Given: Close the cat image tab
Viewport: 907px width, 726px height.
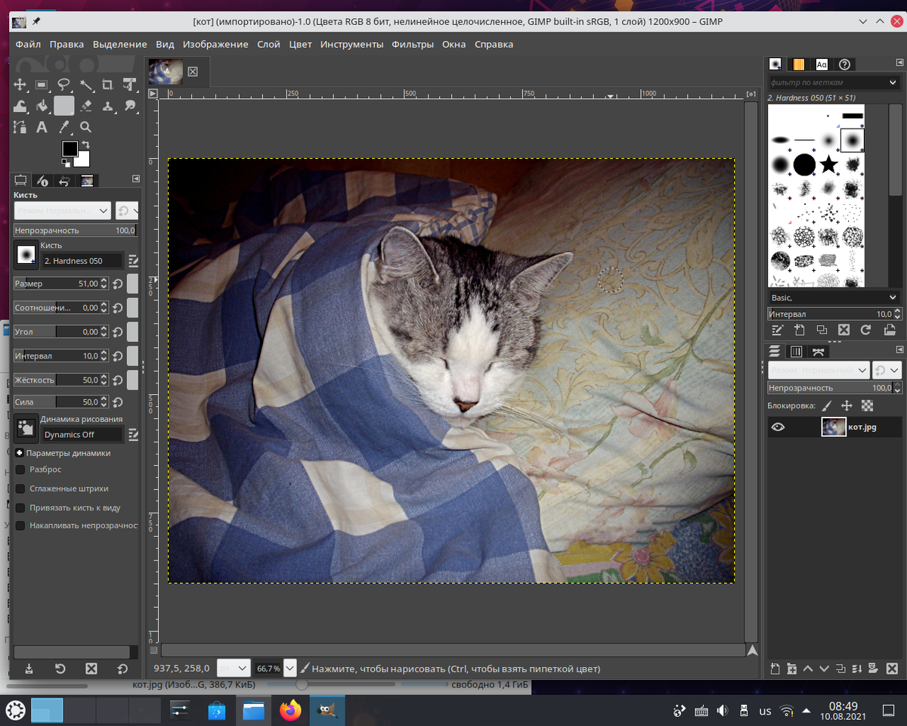Looking at the screenshot, I should (x=193, y=72).
